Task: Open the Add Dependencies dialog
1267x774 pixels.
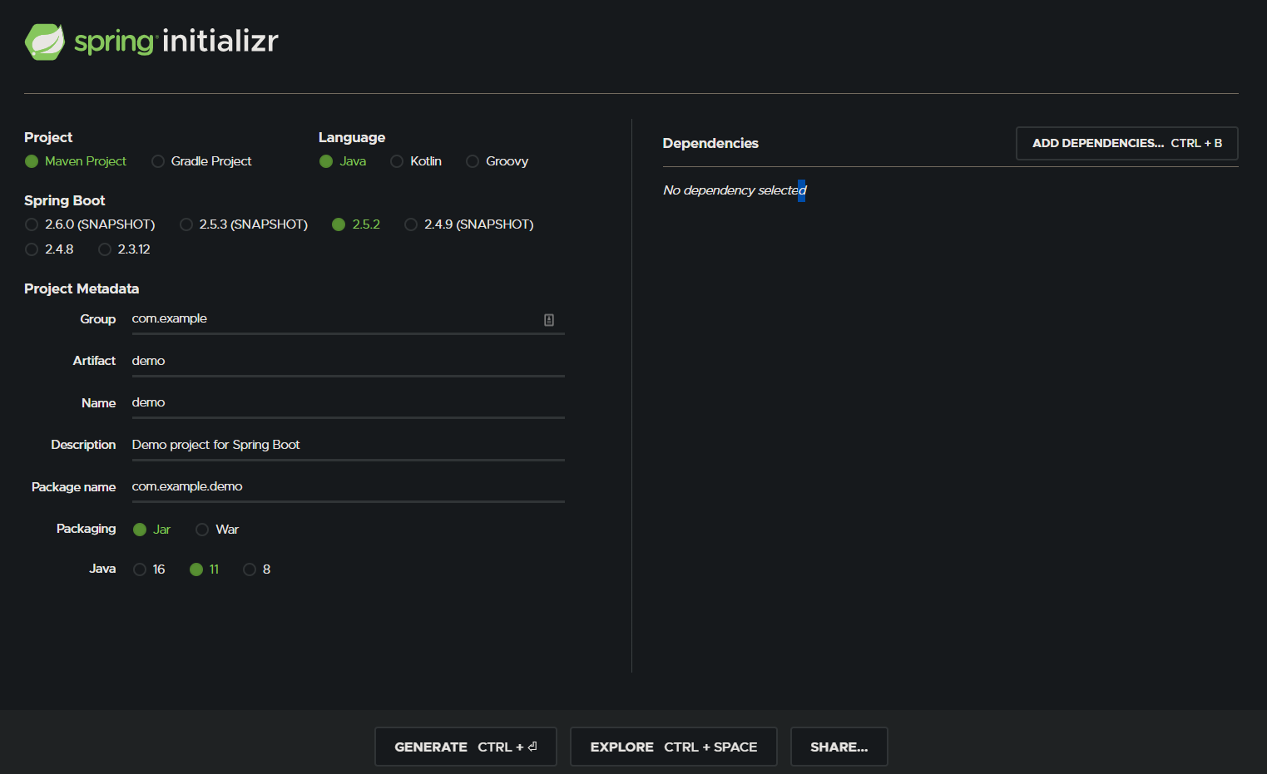Action: [1127, 143]
